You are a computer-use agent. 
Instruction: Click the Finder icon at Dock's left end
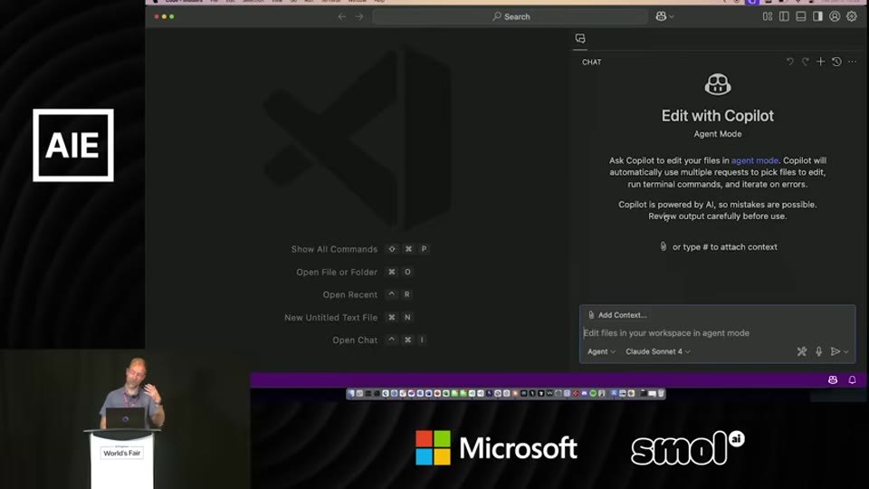coord(351,394)
